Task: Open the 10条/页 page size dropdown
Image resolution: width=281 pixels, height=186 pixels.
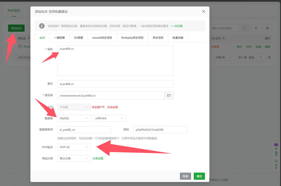Action: [224, 58]
